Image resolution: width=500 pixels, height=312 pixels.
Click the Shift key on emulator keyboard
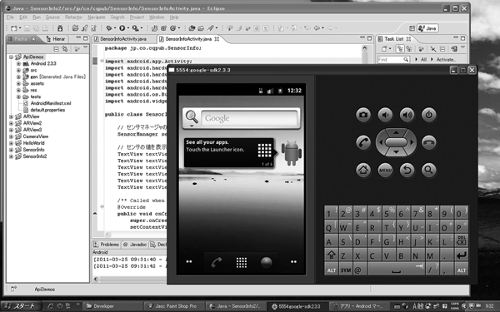[x=332, y=255]
